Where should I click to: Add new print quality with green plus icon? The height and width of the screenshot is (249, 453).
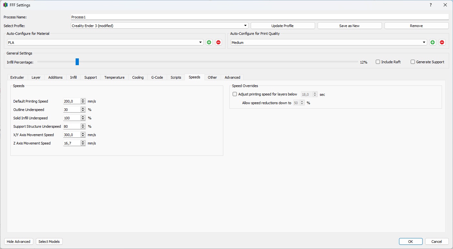433,42
